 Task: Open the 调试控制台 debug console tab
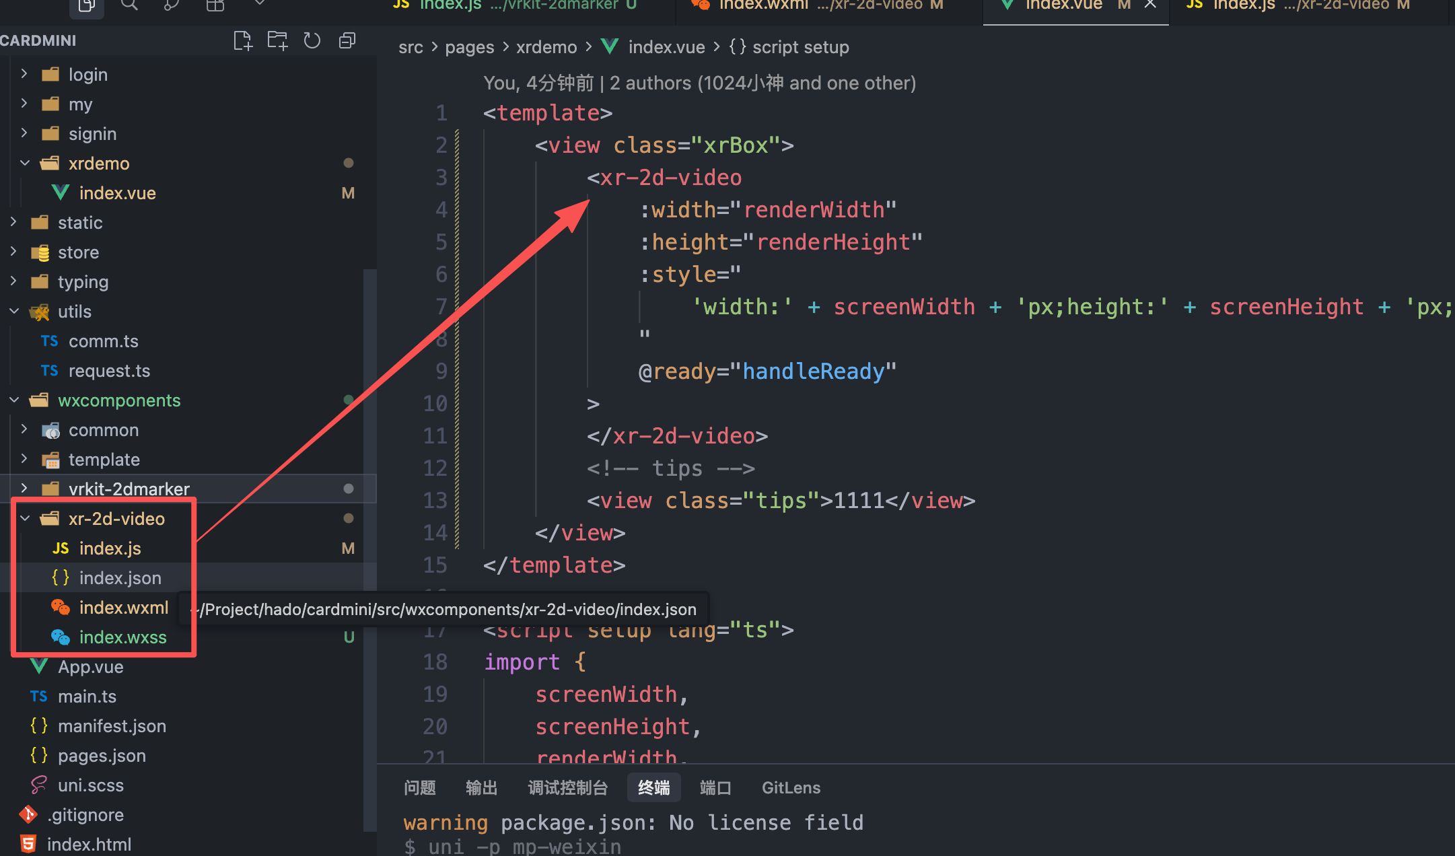pos(567,788)
